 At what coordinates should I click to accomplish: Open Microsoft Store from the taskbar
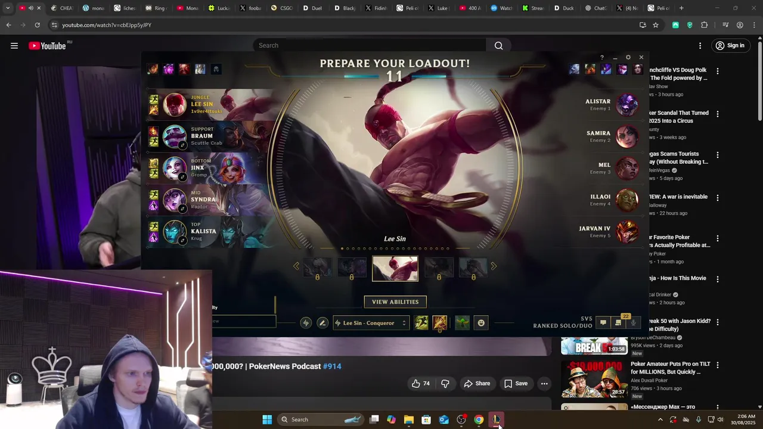click(426, 419)
